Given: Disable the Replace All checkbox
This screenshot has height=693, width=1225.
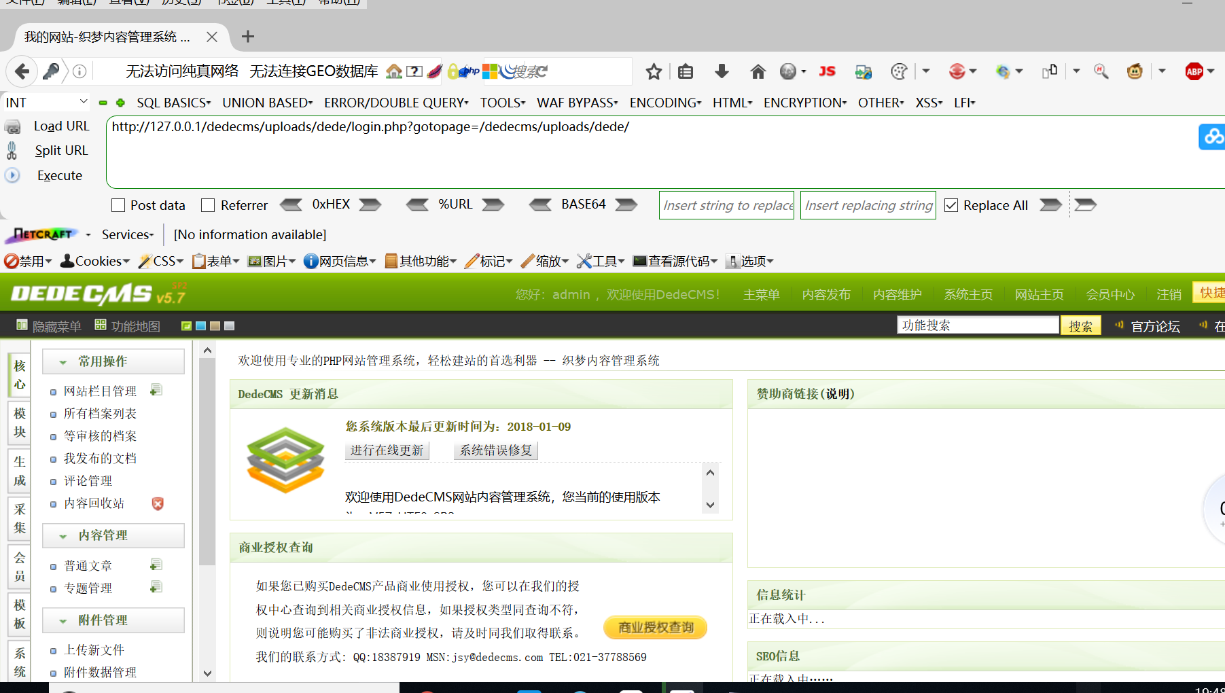Looking at the screenshot, I should coord(951,205).
